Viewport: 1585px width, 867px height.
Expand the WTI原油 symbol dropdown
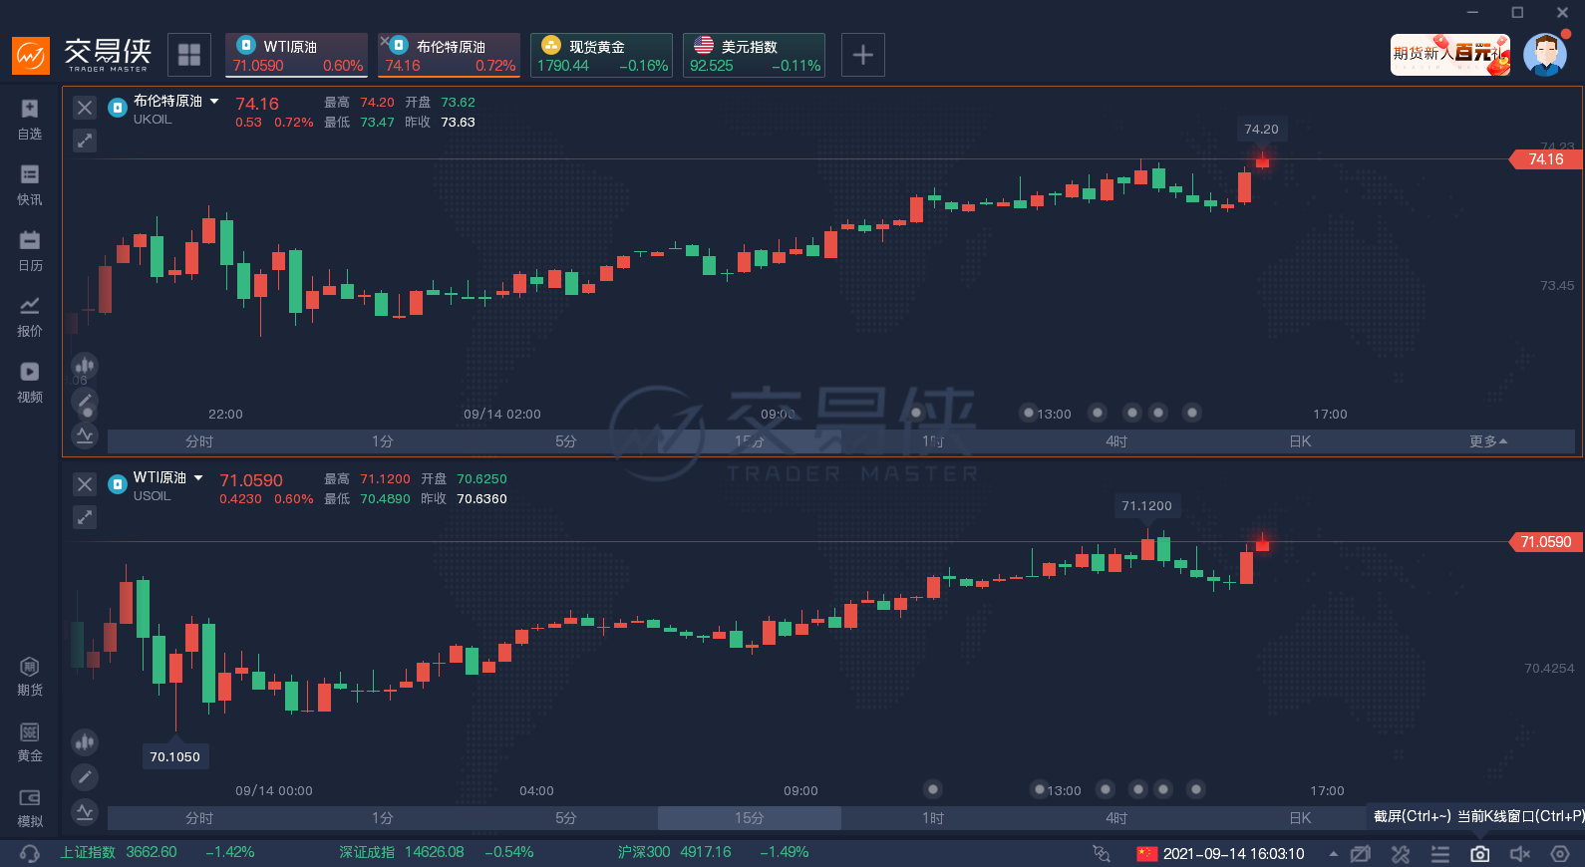(198, 477)
